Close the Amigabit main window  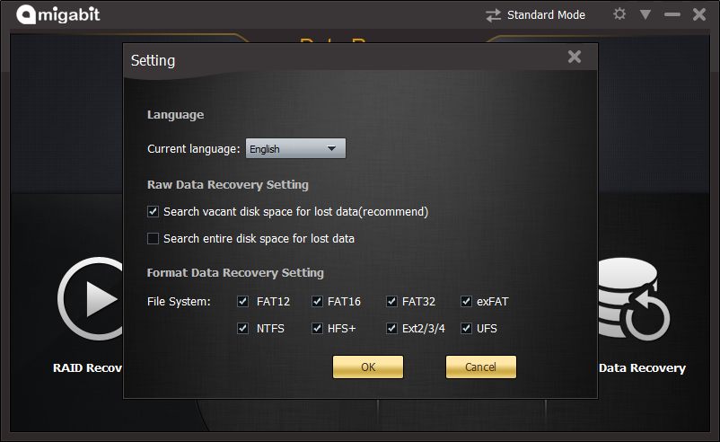point(699,14)
